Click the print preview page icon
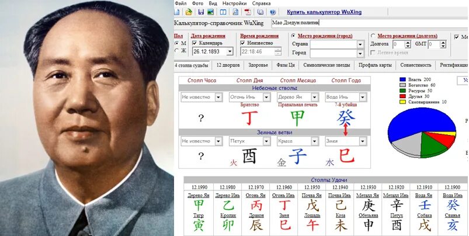Screen dimensions: 469x236 click(x=235, y=12)
